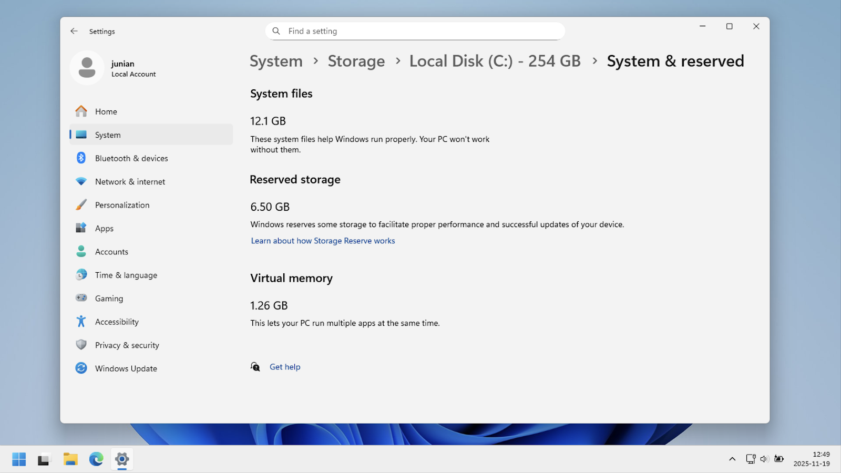This screenshot has height=473, width=841.
Task: Select the Gaming sidebar label
Action: 109,299
